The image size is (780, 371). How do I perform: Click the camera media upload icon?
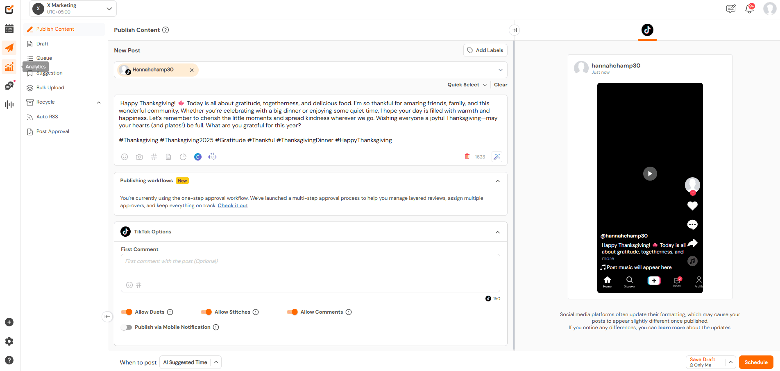pyautogui.click(x=139, y=157)
